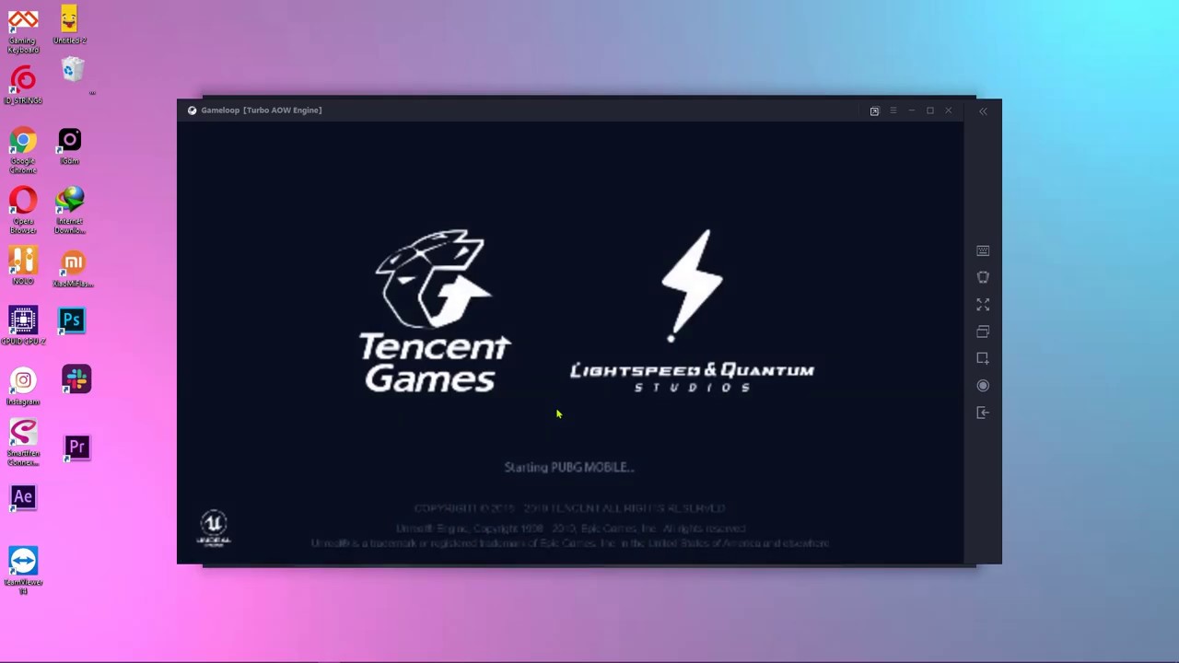Click the Tencent Games logo
This screenshot has height=663, width=1179.
435,311
